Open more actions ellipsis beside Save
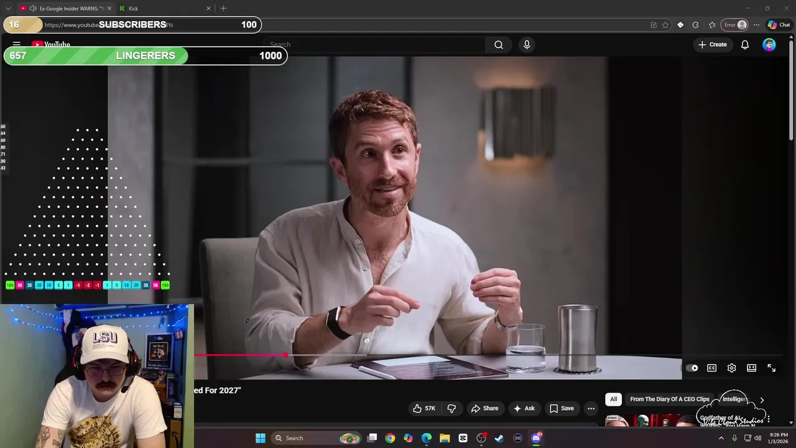 591,408
